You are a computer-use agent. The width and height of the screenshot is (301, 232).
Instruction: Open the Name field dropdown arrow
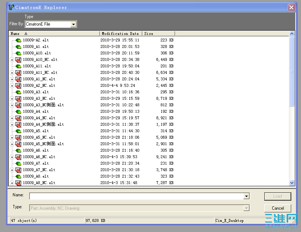tap(246, 196)
